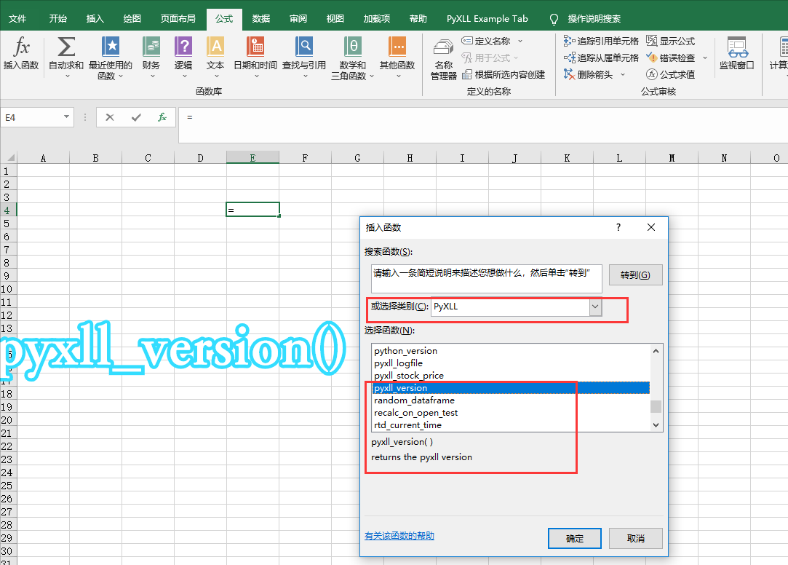
Task: Expand the Name Box dropdown arrow
Action: pyautogui.click(x=66, y=116)
